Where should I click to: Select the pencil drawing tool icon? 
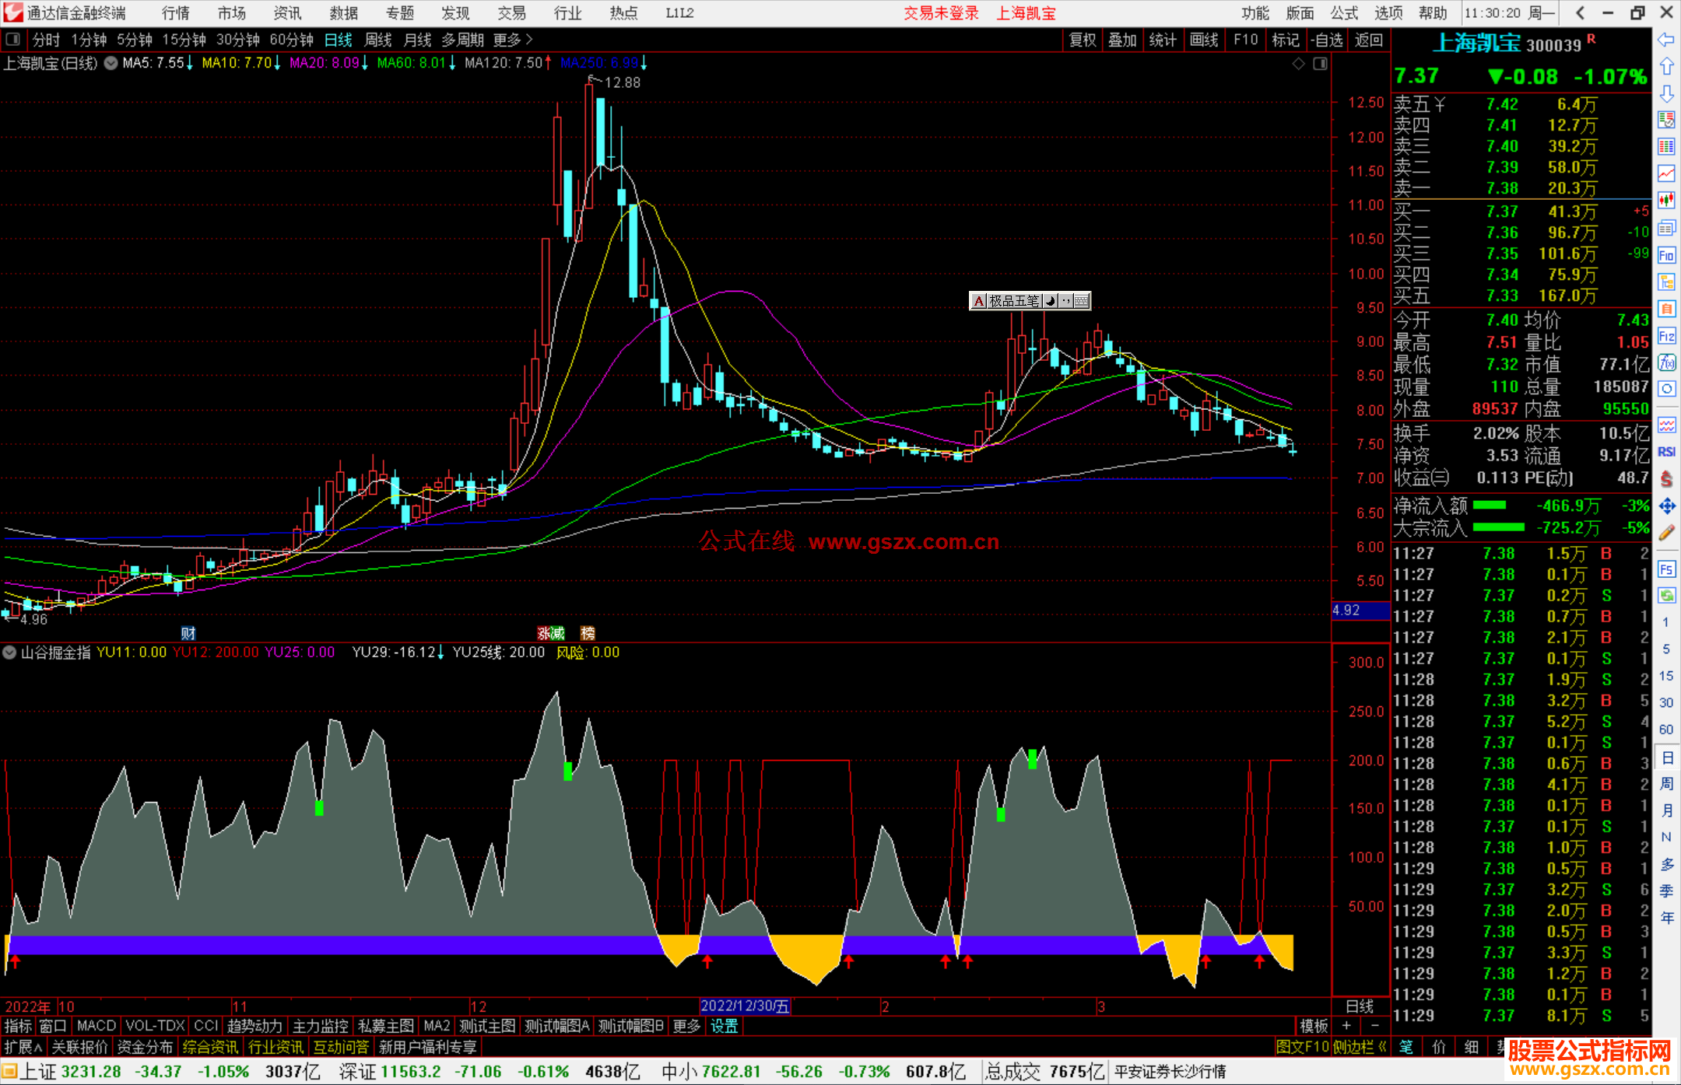click(1666, 533)
